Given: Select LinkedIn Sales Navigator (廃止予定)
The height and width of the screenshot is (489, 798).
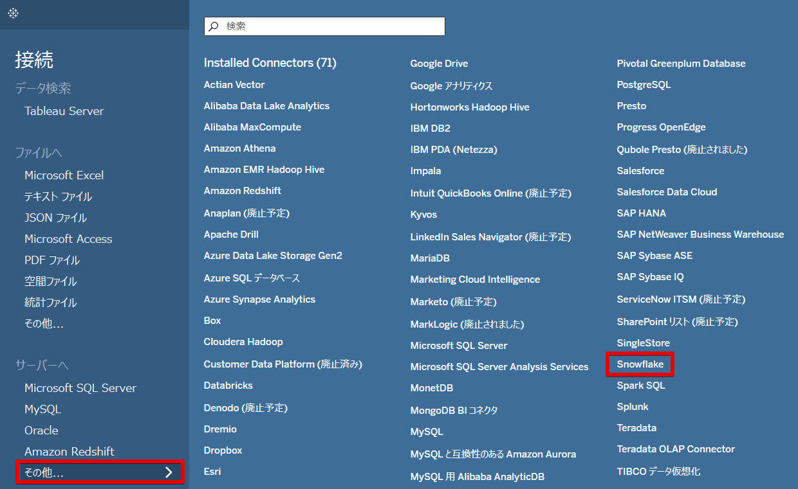Looking at the screenshot, I should [x=490, y=236].
